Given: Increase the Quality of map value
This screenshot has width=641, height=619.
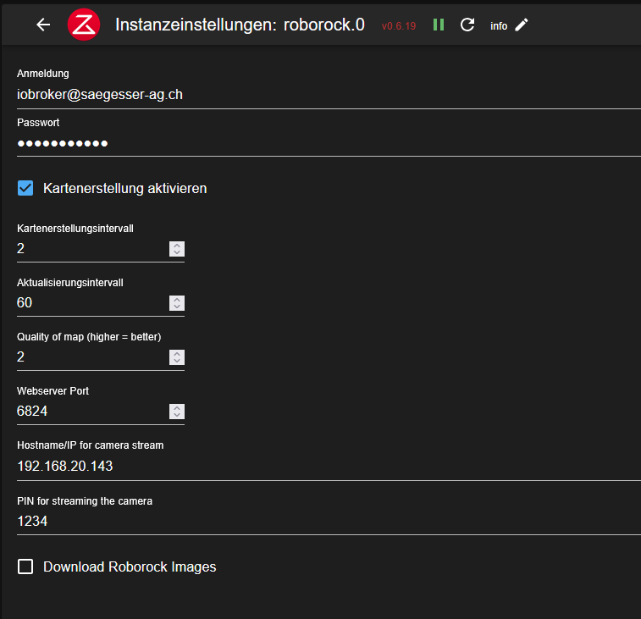Looking at the screenshot, I should 176,354.
